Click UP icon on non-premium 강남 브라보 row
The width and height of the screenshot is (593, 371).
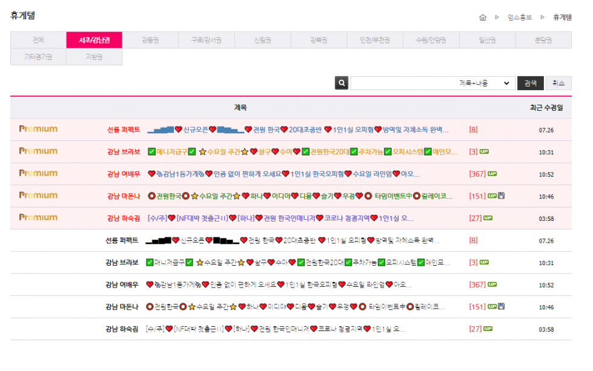pos(484,262)
